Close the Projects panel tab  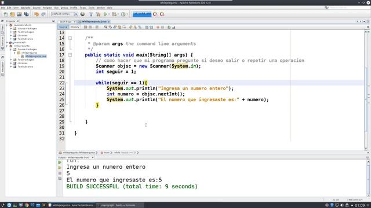pos(18,21)
